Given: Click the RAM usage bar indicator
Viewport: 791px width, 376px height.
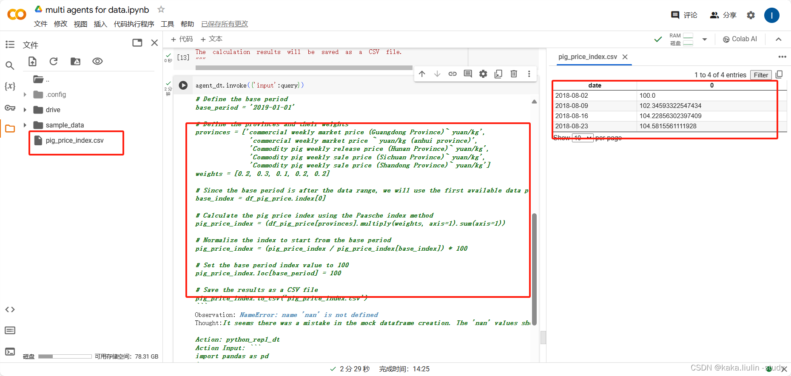Looking at the screenshot, I should (688, 36).
